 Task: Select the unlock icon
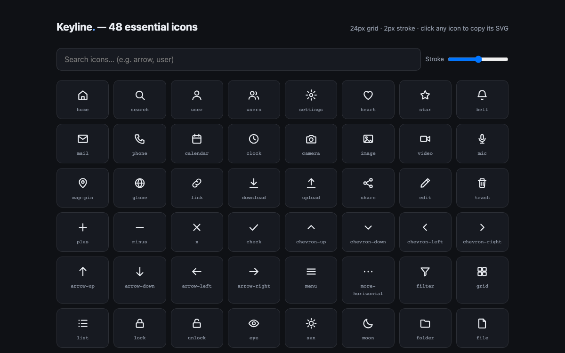pyautogui.click(x=197, y=328)
